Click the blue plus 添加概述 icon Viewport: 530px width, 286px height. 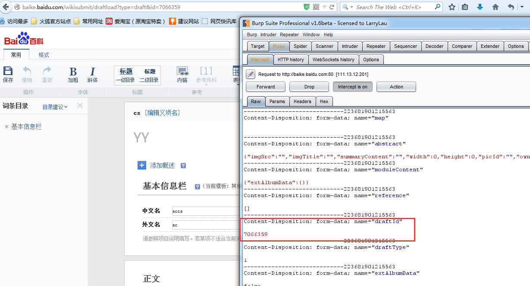[x=142, y=165]
